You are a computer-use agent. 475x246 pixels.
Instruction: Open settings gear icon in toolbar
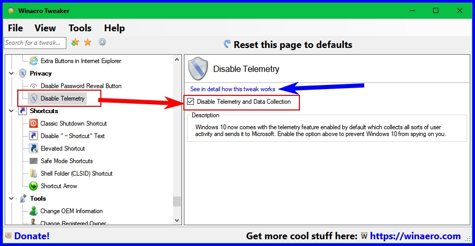(x=102, y=42)
